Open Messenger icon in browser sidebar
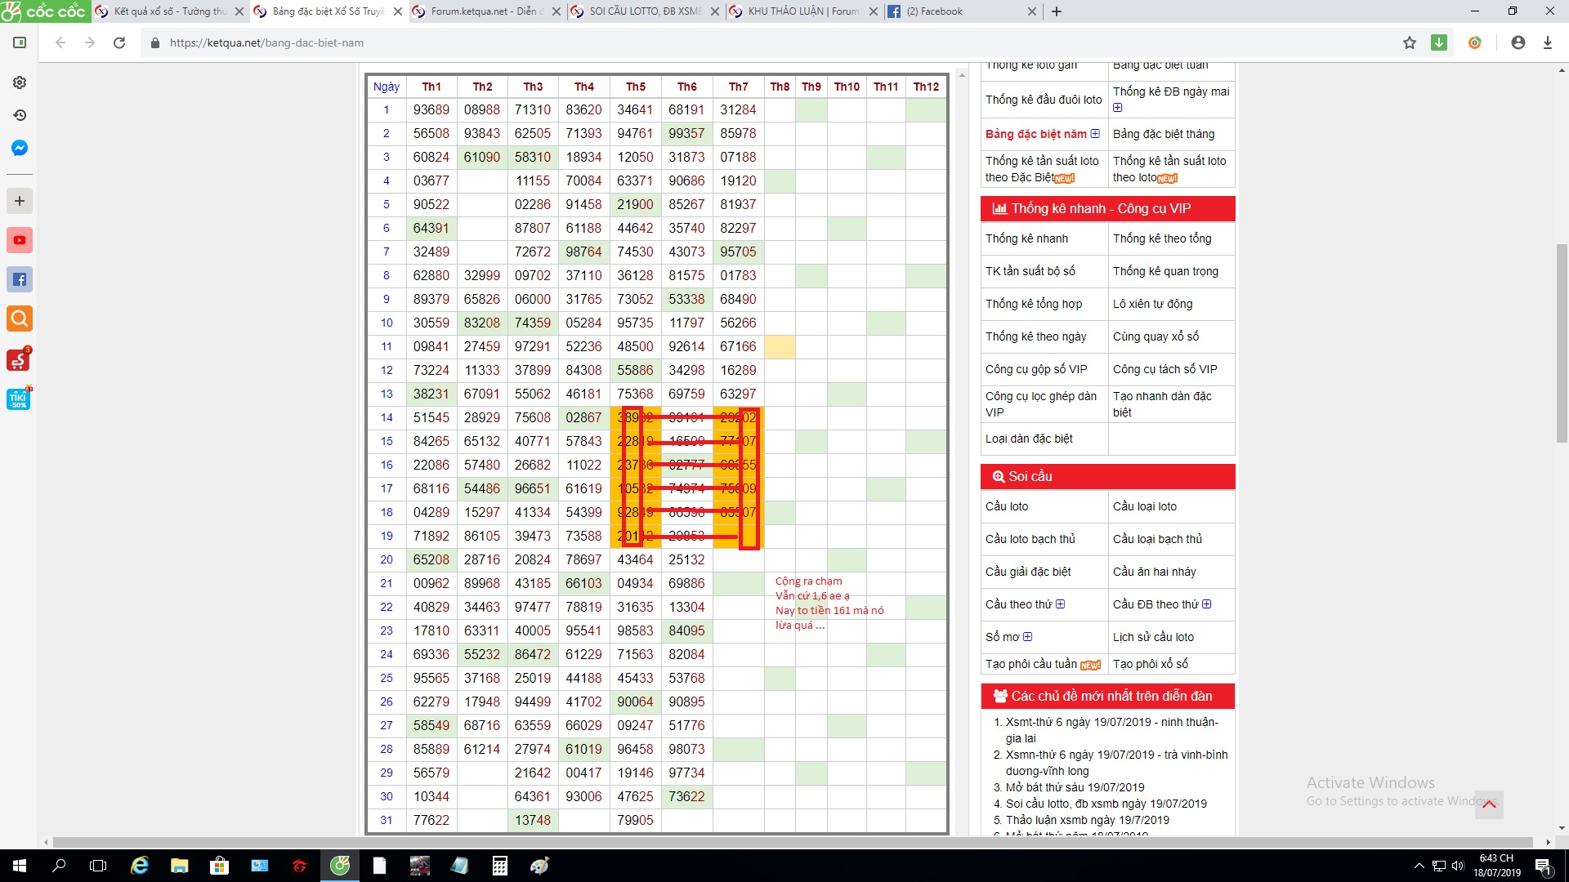 coord(20,148)
